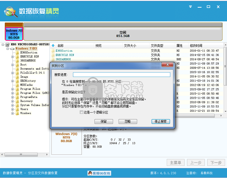Expand the Boot tree folder
This screenshot has width=227, height=178.
[x=13, y=65]
